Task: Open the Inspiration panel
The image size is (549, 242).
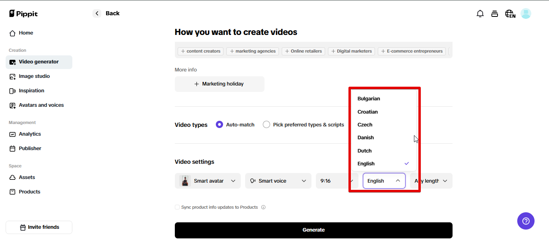Action: coord(31,90)
